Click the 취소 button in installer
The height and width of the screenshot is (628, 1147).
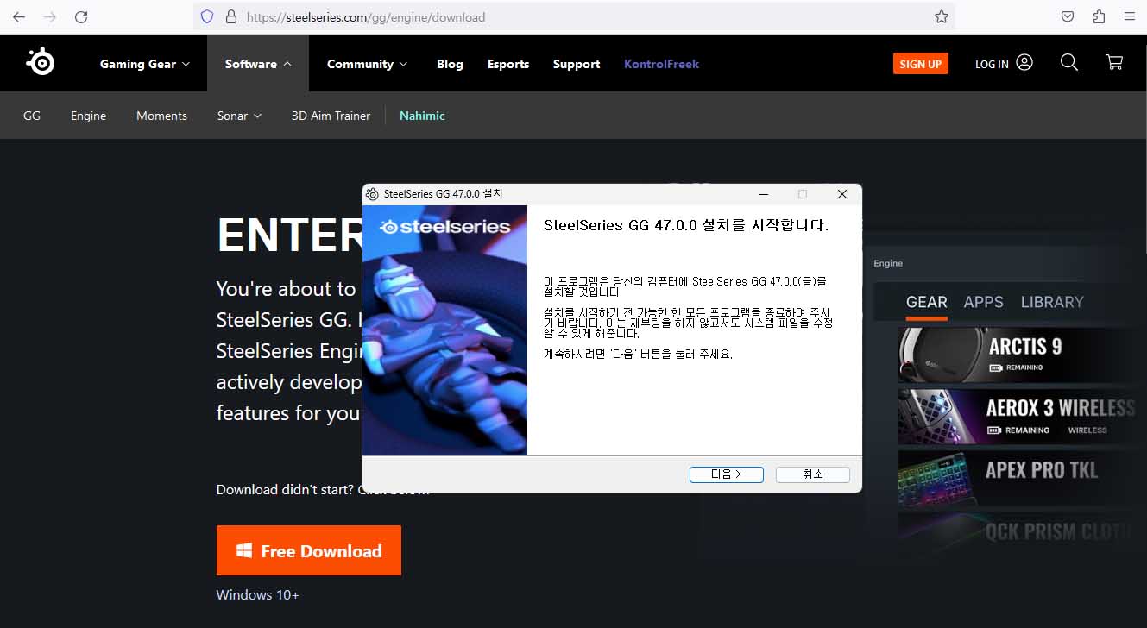[x=813, y=474]
